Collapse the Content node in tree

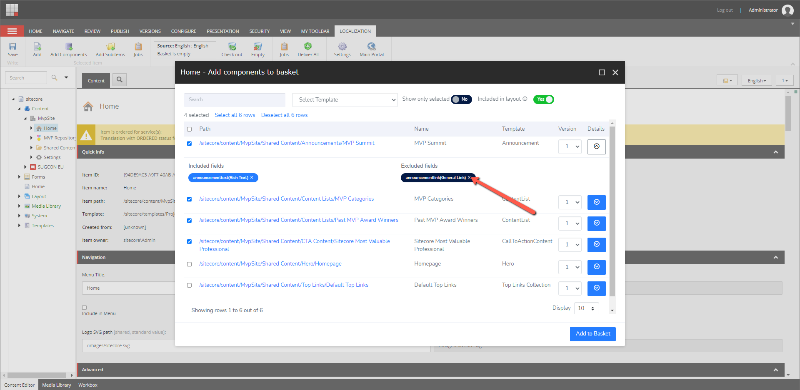pos(19,109)
